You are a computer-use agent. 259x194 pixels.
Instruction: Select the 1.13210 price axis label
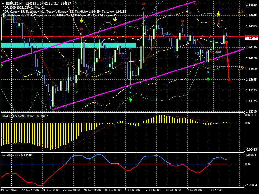[x=252, y=111]
